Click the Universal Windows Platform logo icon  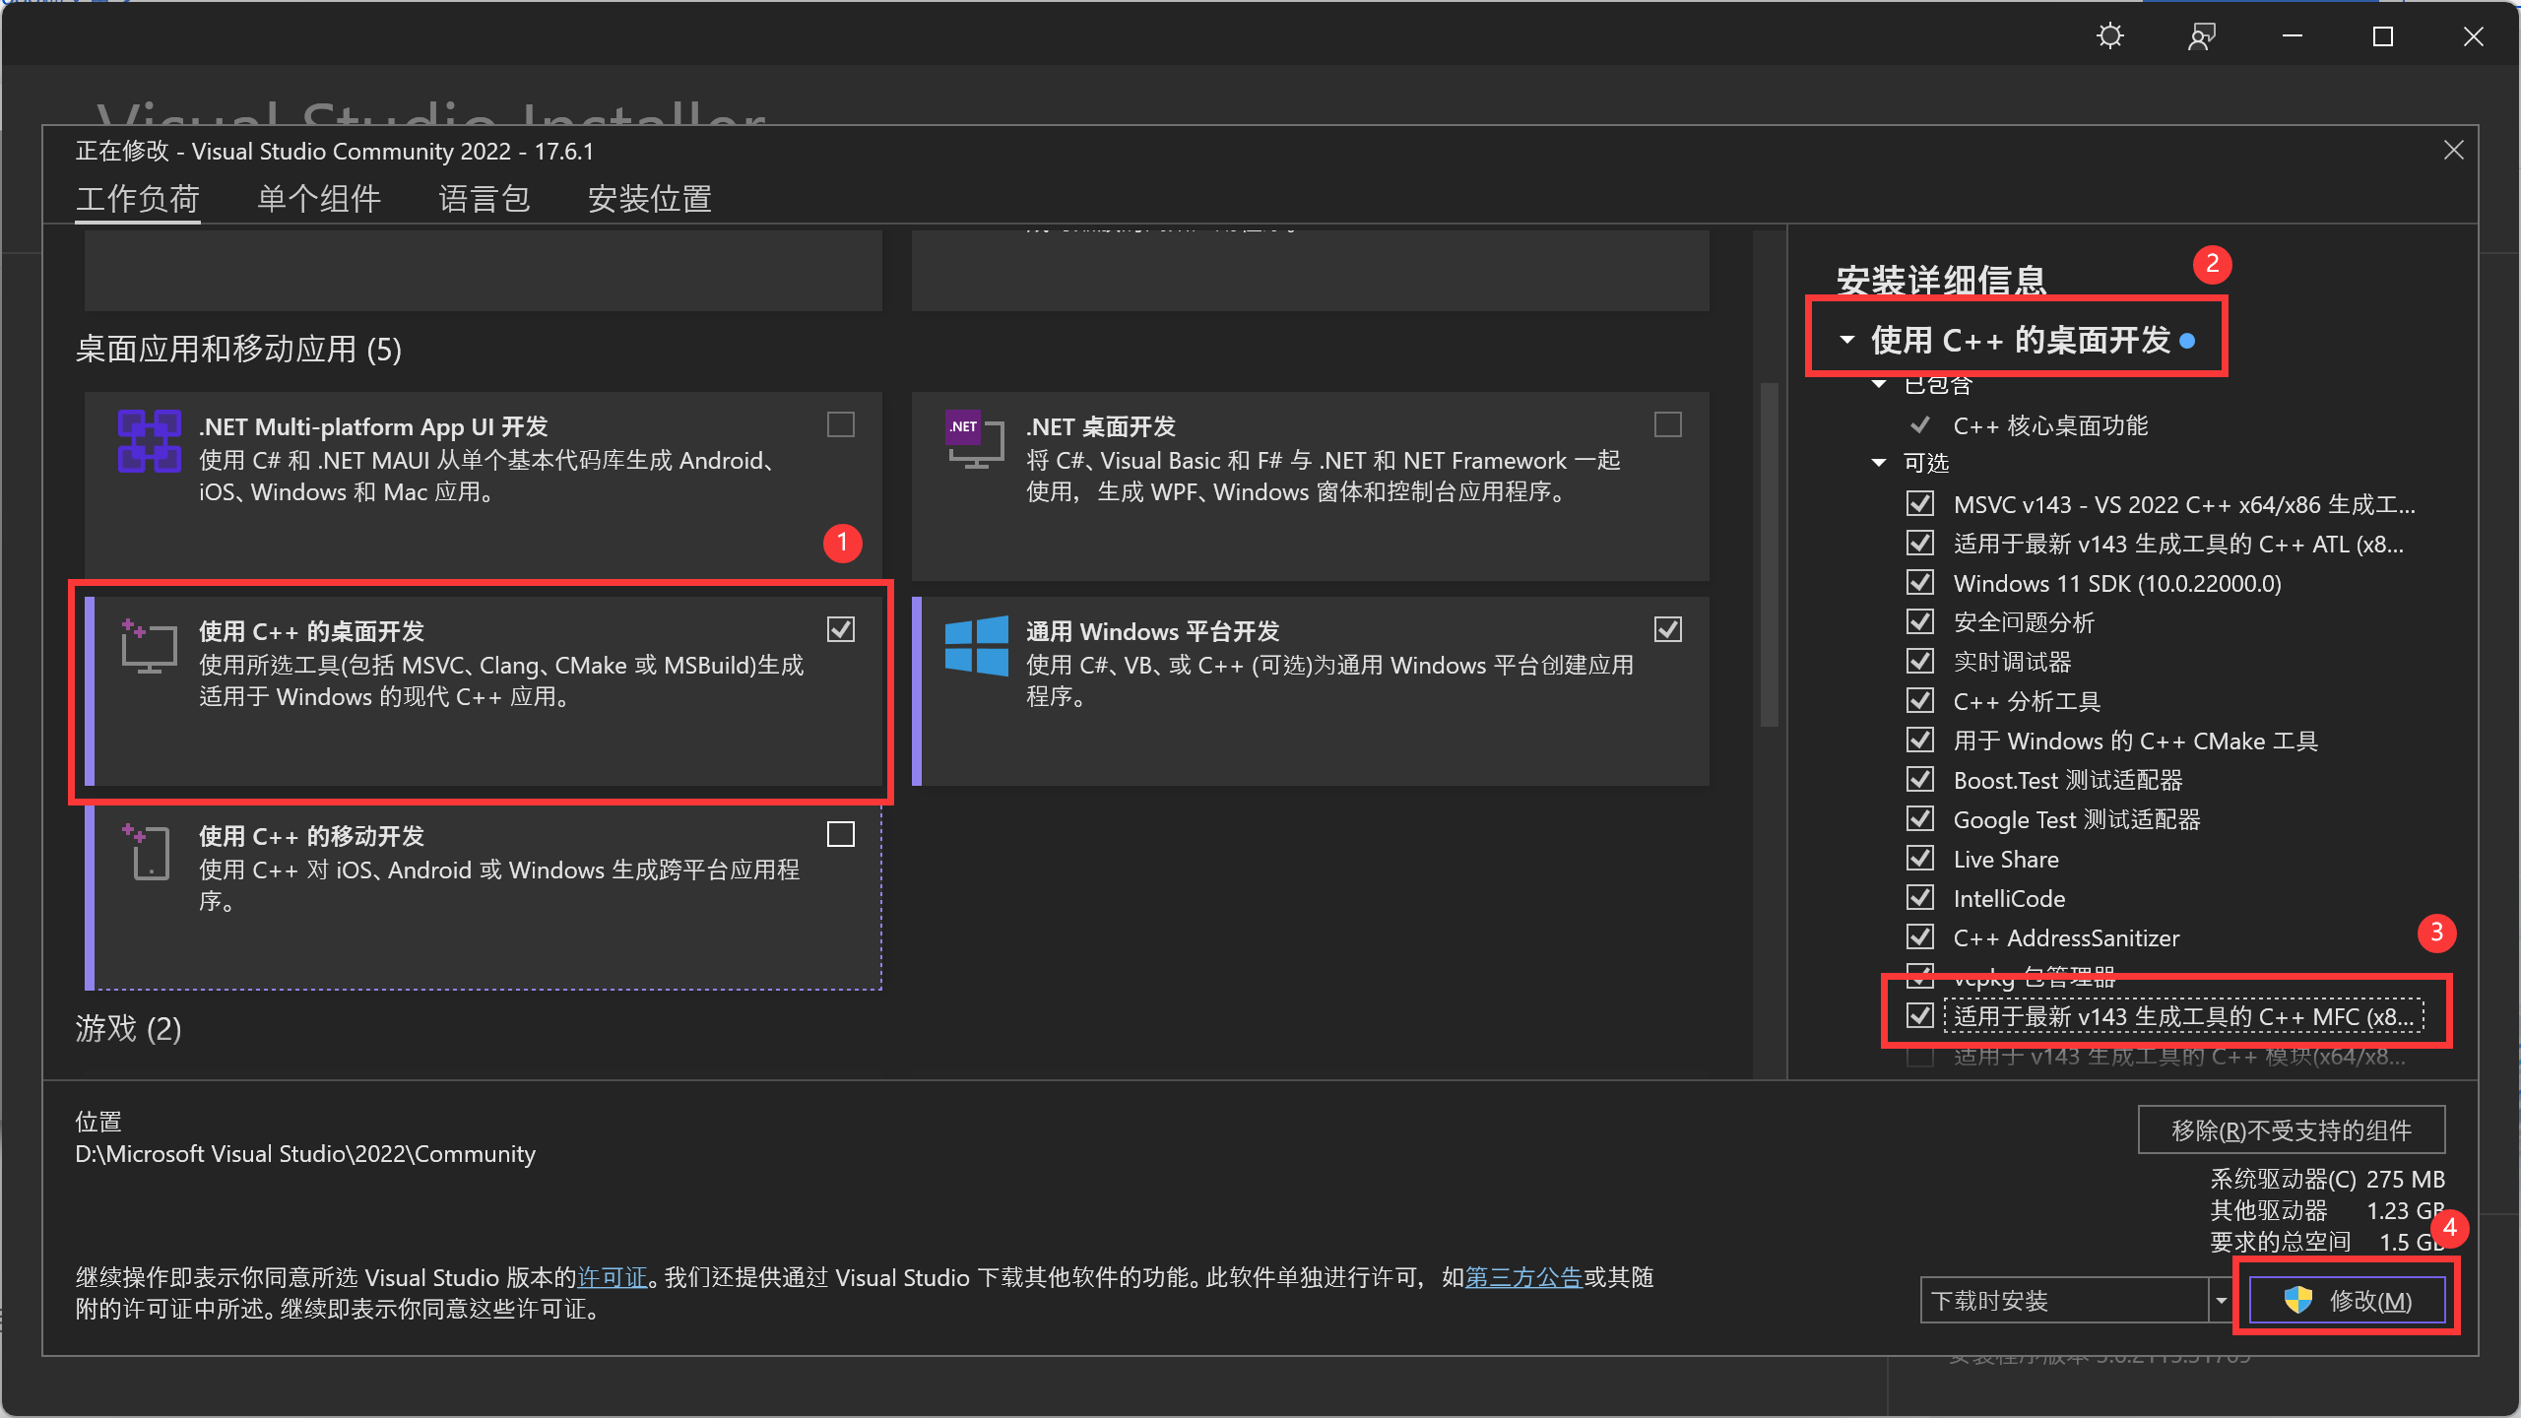[976, 646]
